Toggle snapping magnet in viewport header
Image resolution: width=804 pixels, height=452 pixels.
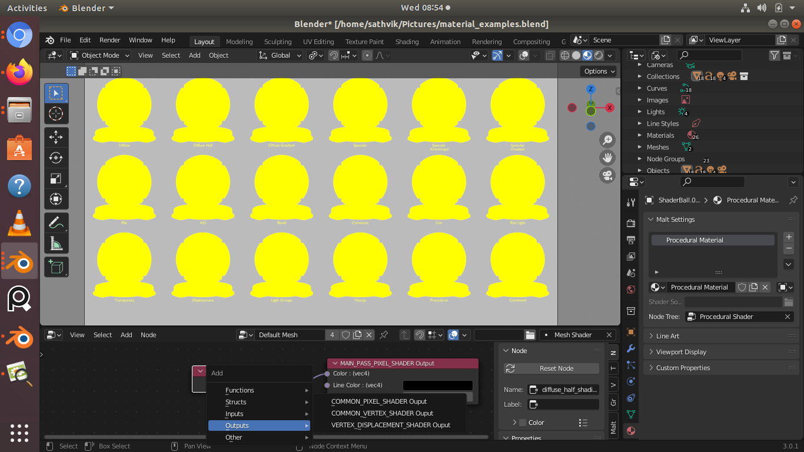(333, 55)
